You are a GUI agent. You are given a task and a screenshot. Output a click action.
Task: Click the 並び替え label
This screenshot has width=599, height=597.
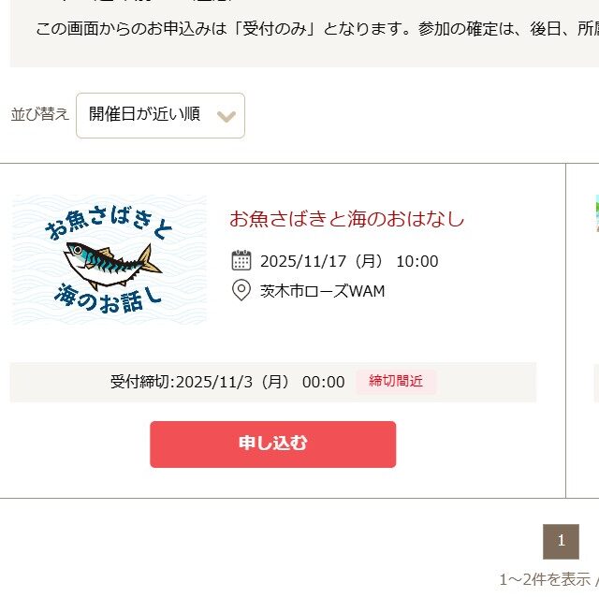40,114
